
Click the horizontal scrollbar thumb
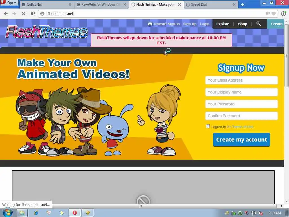(141, 206)
